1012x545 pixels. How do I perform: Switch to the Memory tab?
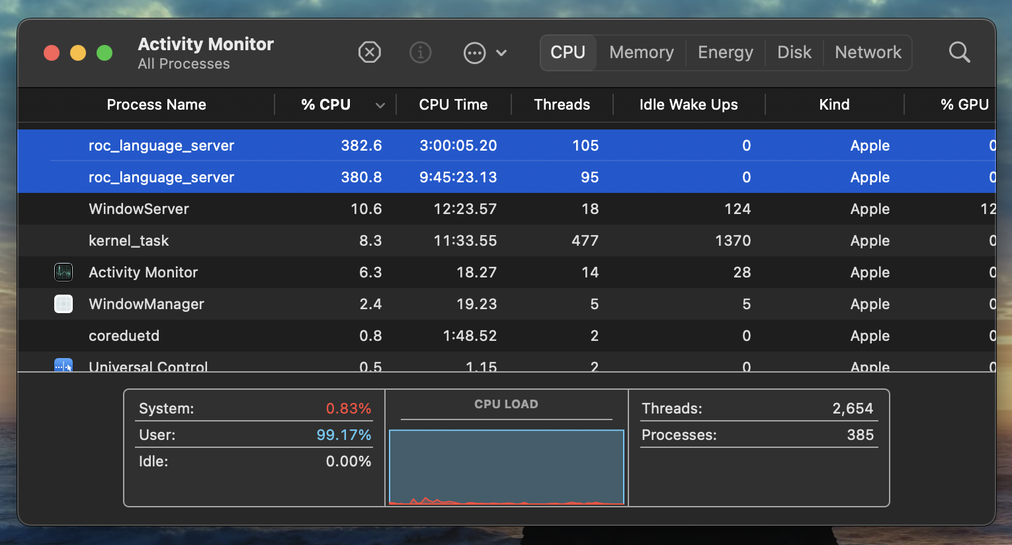pyautogui.click(x=642, y=53)
